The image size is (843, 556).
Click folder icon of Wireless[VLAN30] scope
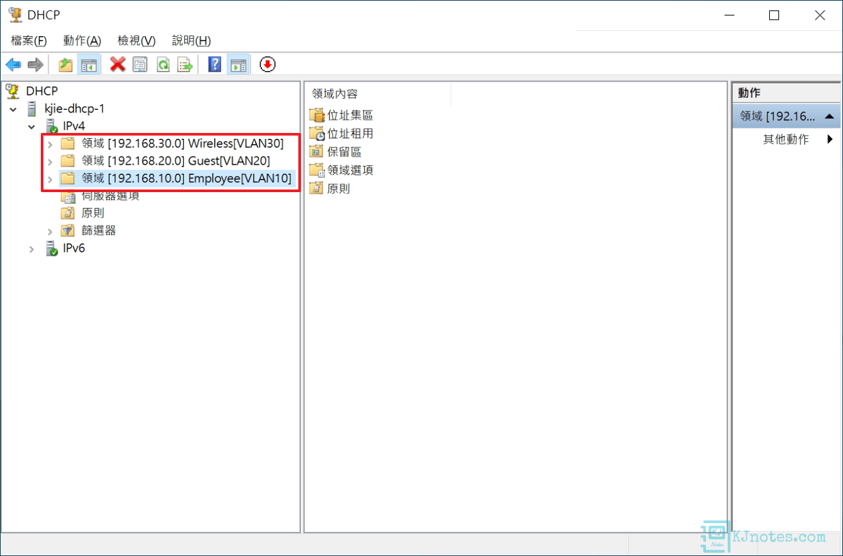tap(68, 143)
